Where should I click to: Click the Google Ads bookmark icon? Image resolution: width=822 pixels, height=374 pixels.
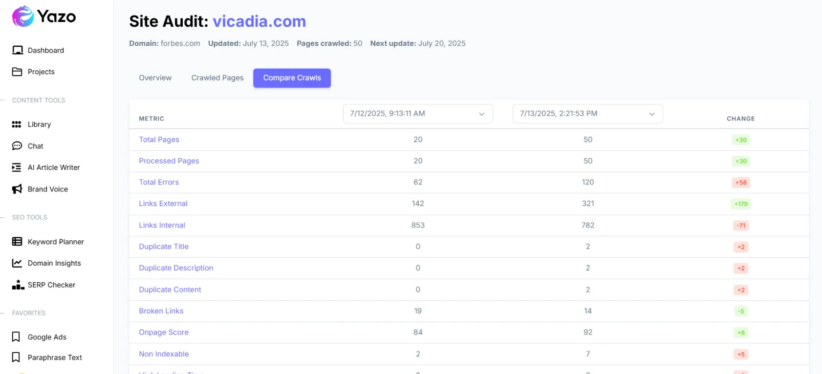click(16, 337)
